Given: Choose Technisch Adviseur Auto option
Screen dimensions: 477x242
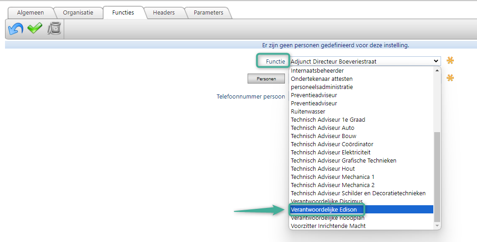Looking at the screenshot, I should coord(322,128).
